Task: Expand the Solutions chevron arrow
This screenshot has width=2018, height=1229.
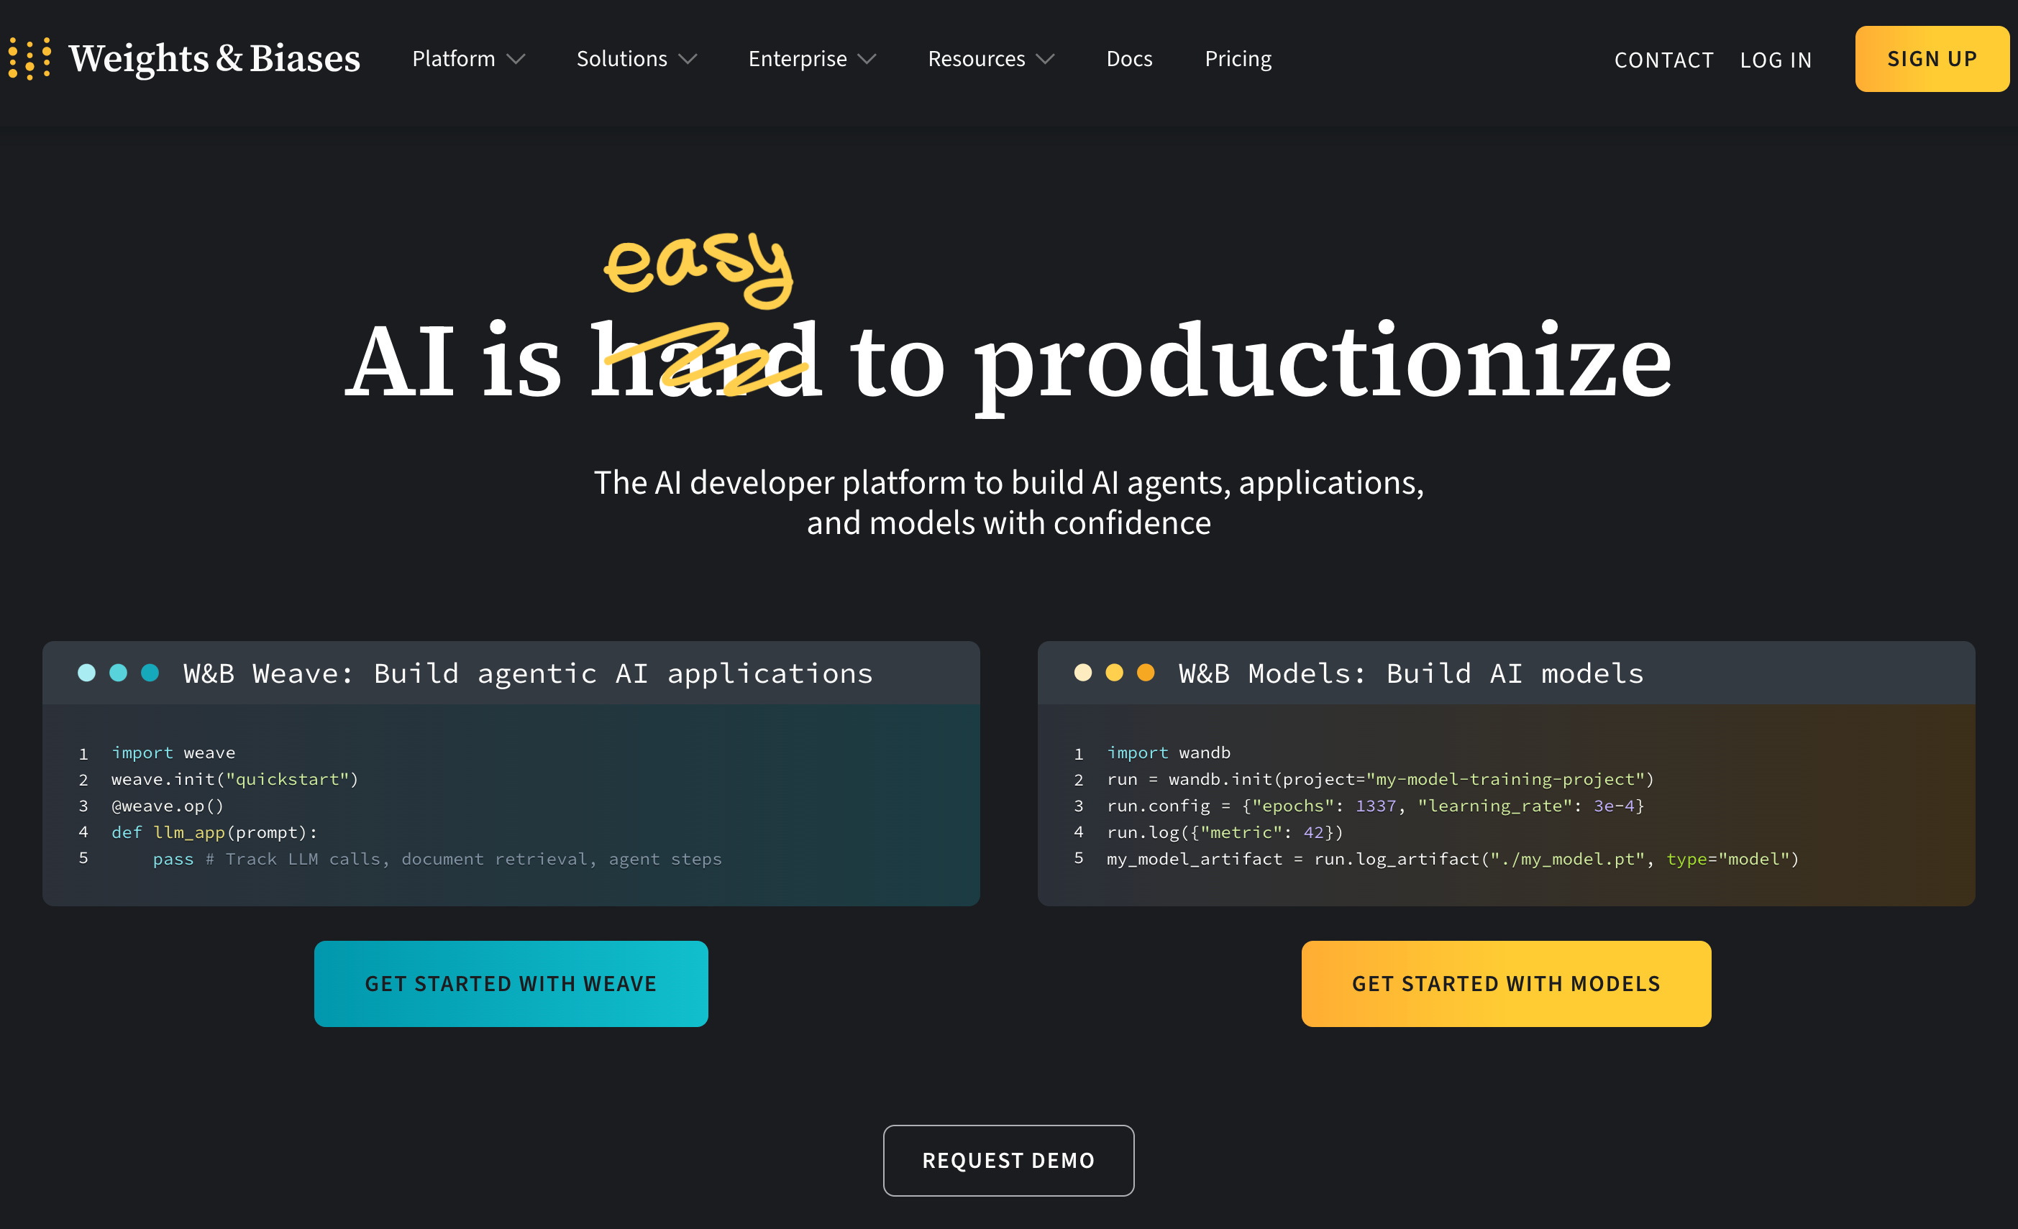Action: pos(688,59)
